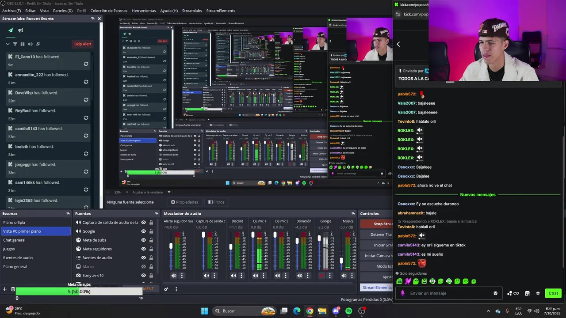The height and width of the screenshot is (318, 566).
Task: Delete selected scene with trash icon
Action: (x=13, y=289)
